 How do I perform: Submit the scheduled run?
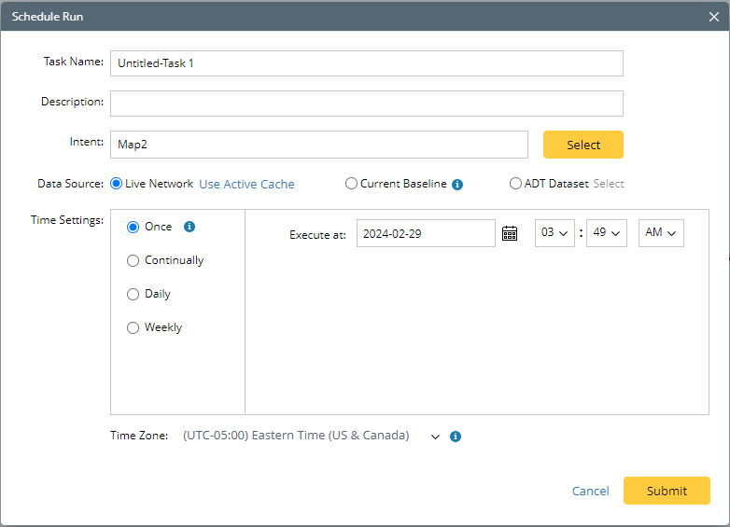667,491
